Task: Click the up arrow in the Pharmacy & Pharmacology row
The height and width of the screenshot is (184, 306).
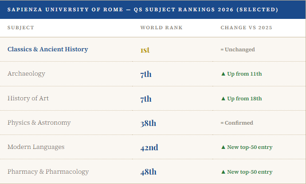Action: 223,172
